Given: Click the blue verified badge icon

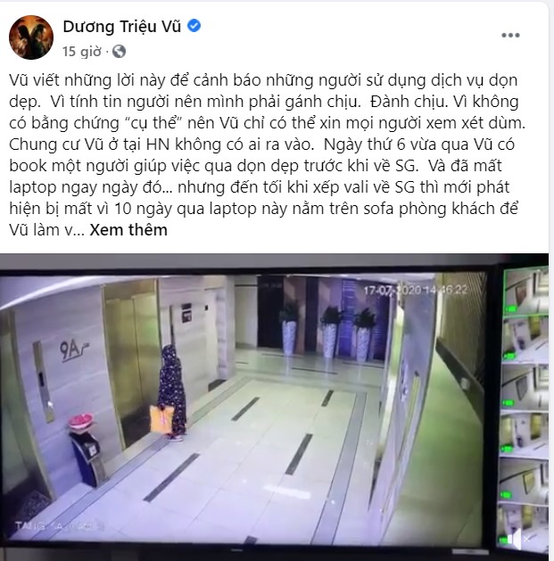Looking at the screenshot, I should pos(194,26).
